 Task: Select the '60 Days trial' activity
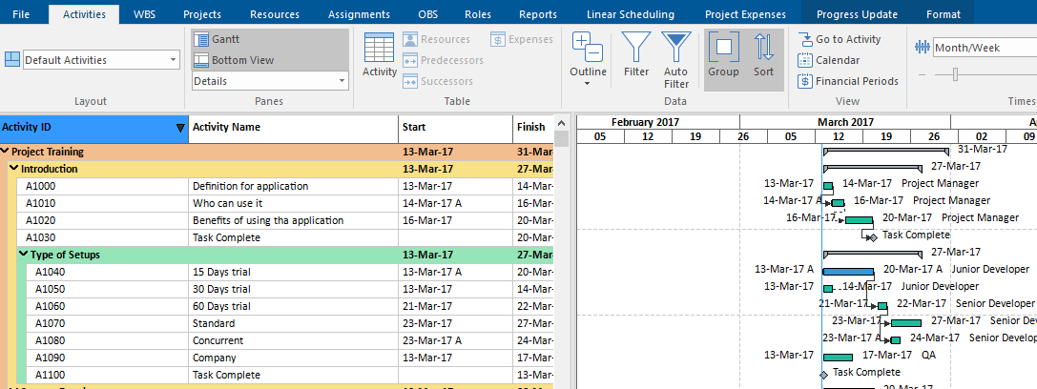tap(221, 306)
